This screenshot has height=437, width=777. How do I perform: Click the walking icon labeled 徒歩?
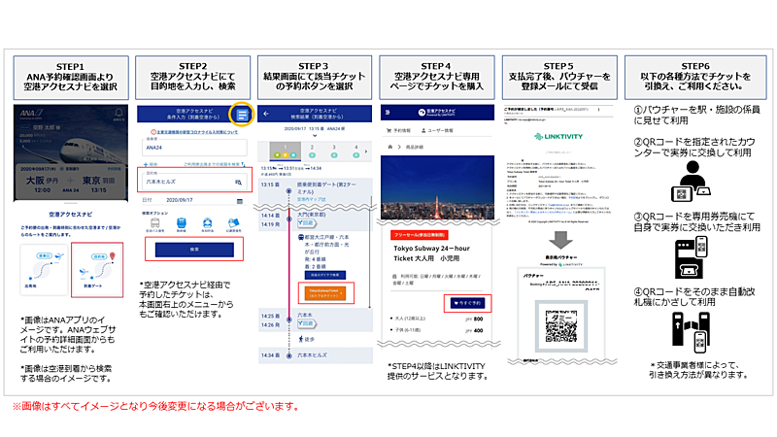click(301, 339)
